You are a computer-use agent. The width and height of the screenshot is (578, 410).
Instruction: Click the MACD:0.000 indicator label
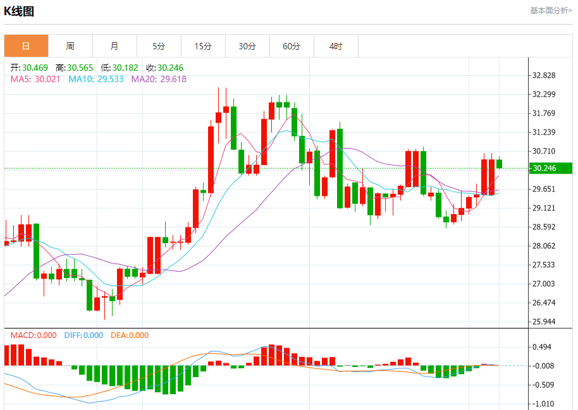click(x=34, y=335)
